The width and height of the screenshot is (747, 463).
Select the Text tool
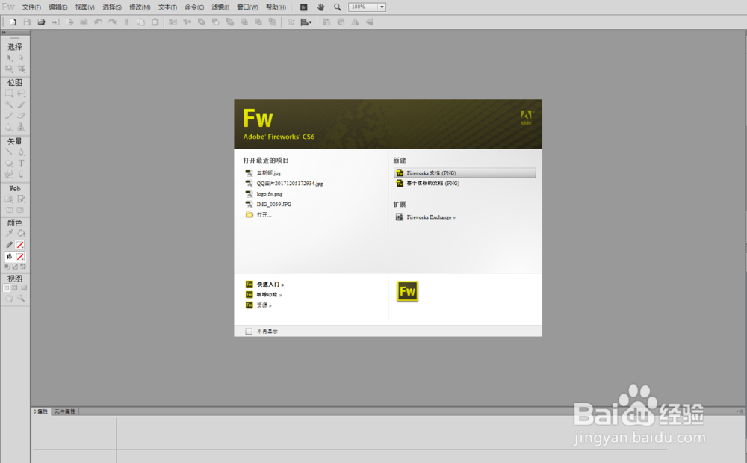tap(21, 163)
